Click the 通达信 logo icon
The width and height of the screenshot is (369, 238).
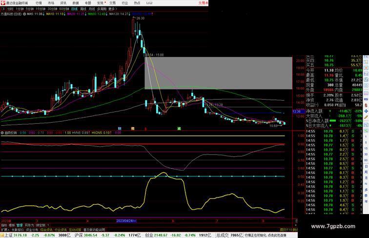coord(3,3)
